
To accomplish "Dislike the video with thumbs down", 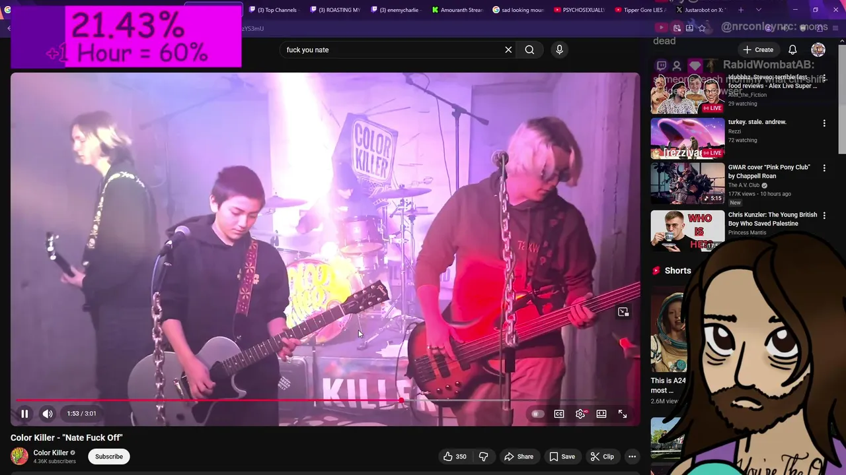I will point(483,457).
